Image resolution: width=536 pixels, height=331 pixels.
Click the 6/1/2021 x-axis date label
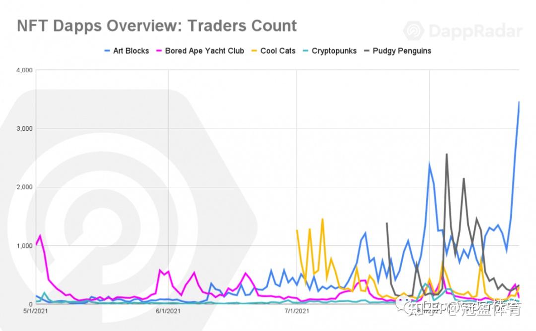pos(168,311)
